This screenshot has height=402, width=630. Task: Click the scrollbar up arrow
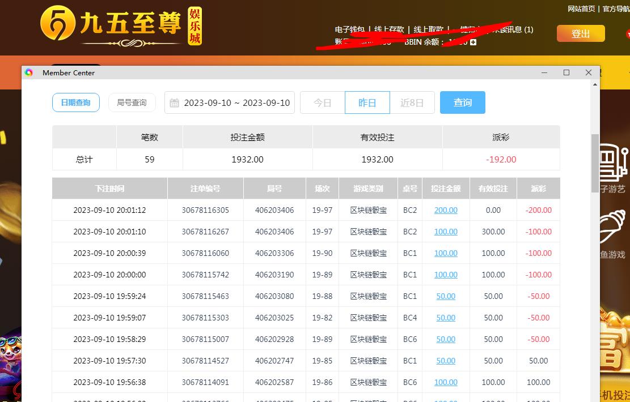[595, 84]
